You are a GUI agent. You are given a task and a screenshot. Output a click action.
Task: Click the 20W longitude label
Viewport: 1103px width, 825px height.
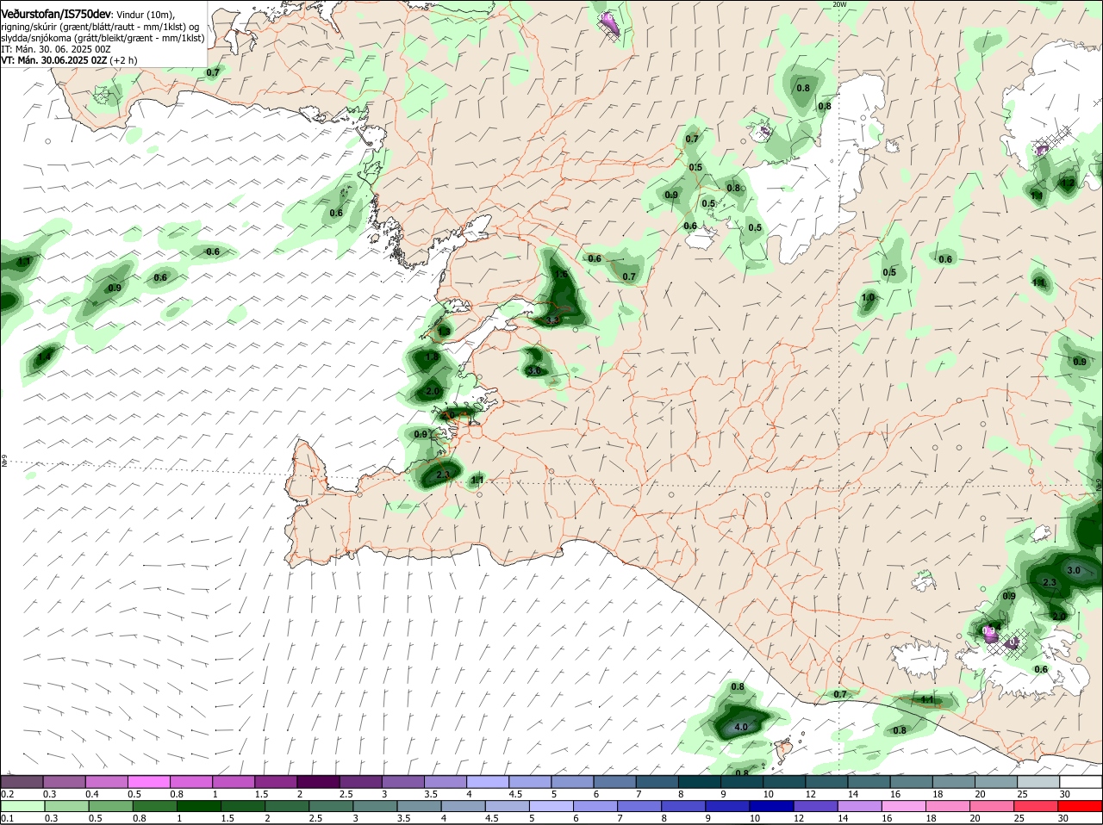click(839, 4)
